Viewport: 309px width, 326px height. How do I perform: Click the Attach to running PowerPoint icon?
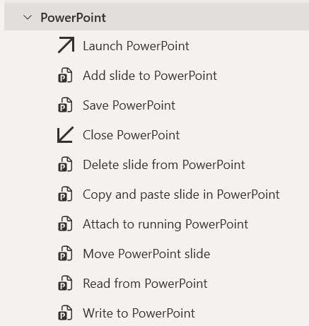[x=65, y=223]
